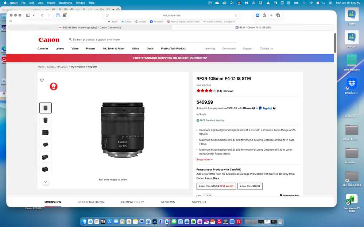Select the 4-Year CarePAK plan option
This screenshot has height=227, width=364.
[216, 186]
